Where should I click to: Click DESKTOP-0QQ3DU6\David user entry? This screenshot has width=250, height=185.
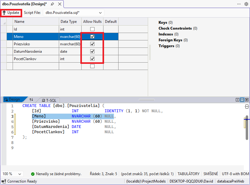click(x=191, y=181)
